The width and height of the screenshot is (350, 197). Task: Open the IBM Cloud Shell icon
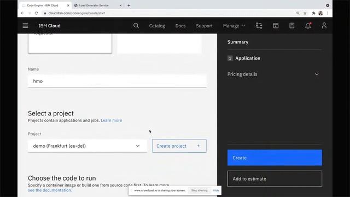[276, 26]
